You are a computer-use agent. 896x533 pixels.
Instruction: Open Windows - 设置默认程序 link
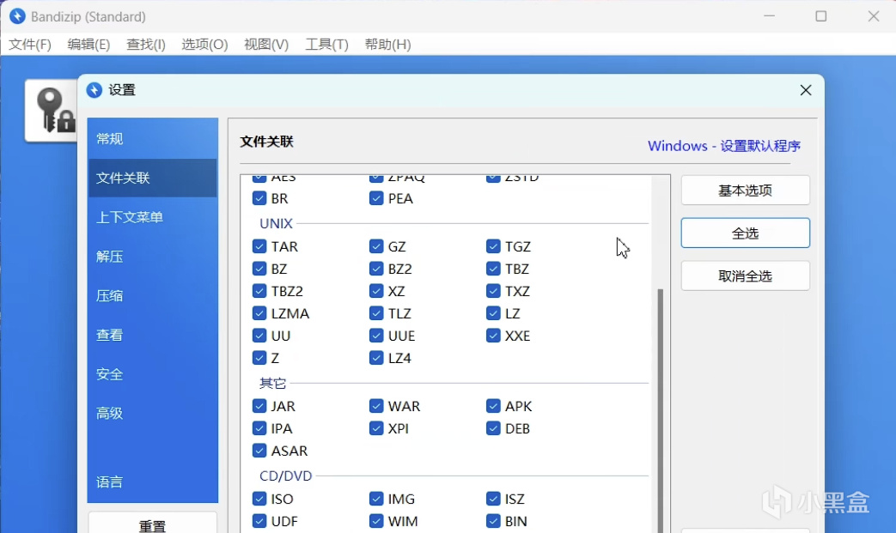tap(724, 146)
